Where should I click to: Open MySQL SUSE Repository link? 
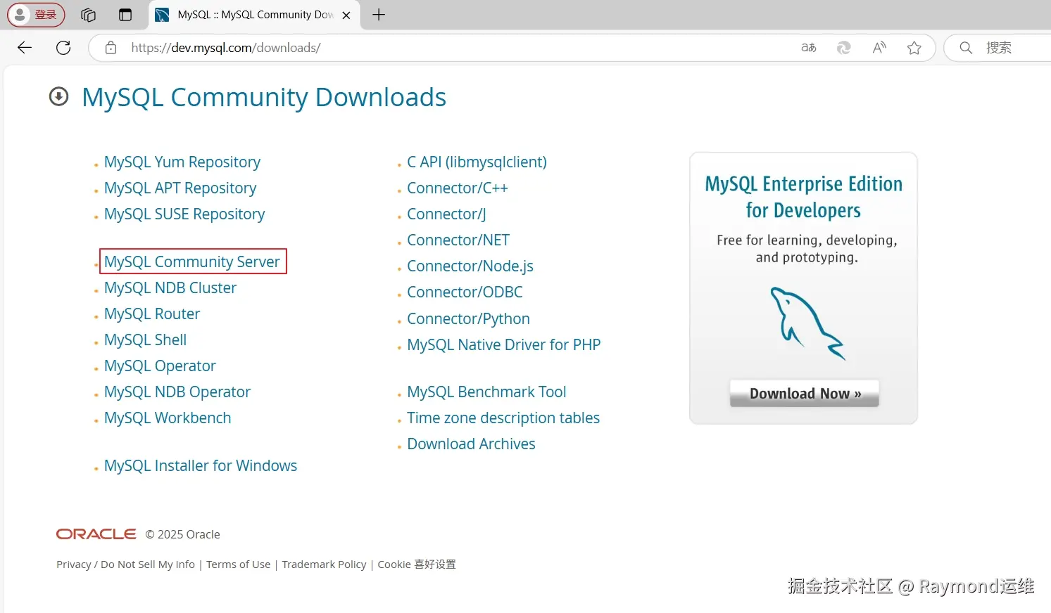pos(184,214)
